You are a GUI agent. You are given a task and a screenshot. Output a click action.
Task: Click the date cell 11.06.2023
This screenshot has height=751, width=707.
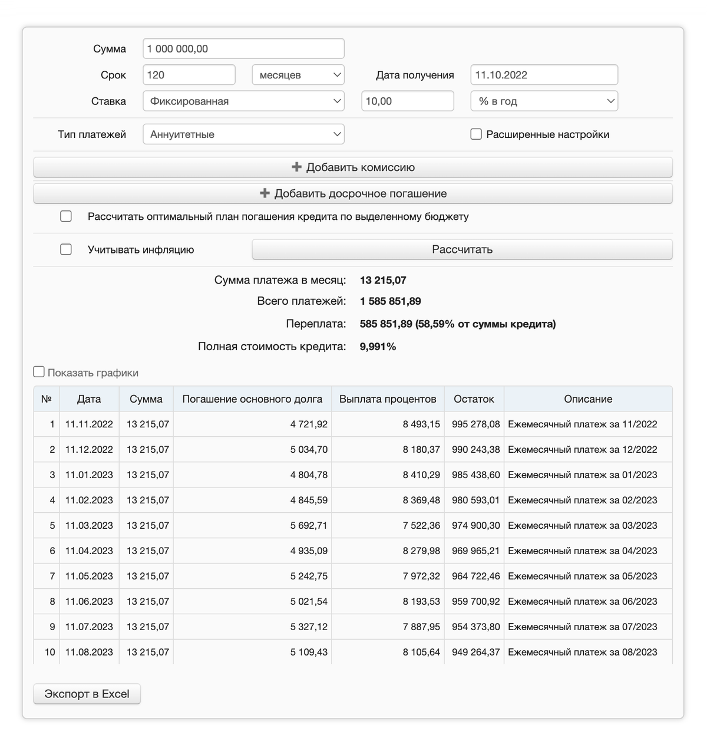click(x=89, y=602)
